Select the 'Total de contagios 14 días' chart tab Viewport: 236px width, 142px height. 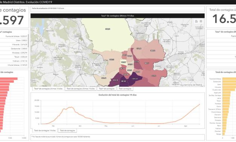(45, 131)
